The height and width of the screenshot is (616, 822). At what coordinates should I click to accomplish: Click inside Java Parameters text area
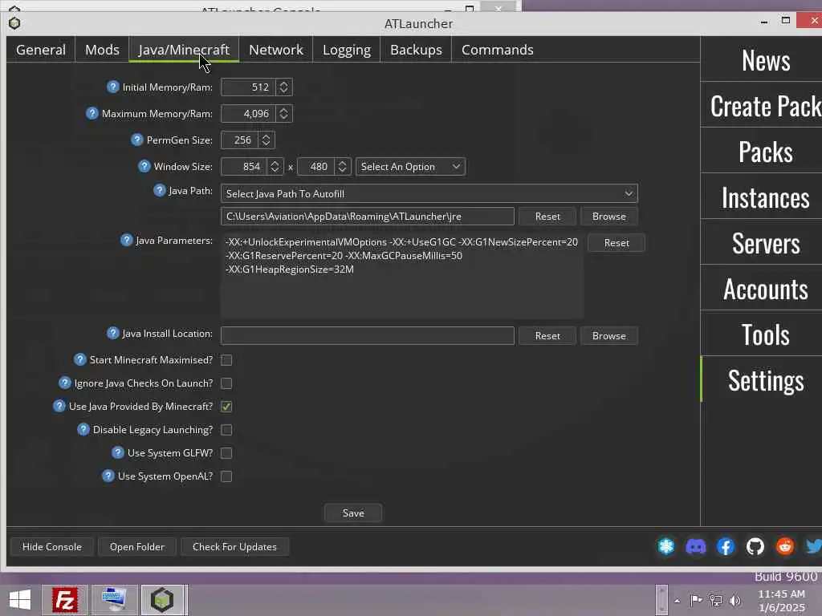pyautogui.click(x=401, y=276)
